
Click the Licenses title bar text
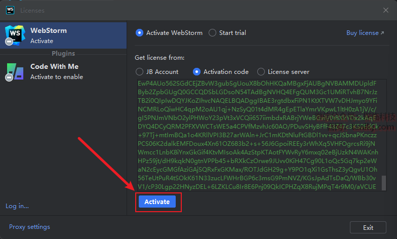click(32, 10)
